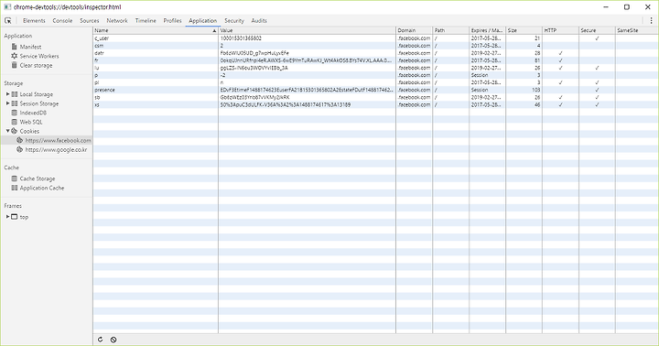Select the fr cookie name
Viewport: 659px width, 346px height.
click(96, 60)
